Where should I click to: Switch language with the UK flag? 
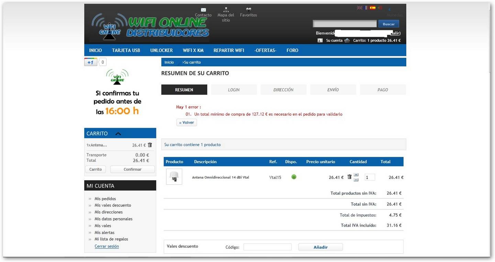[360, 8]
